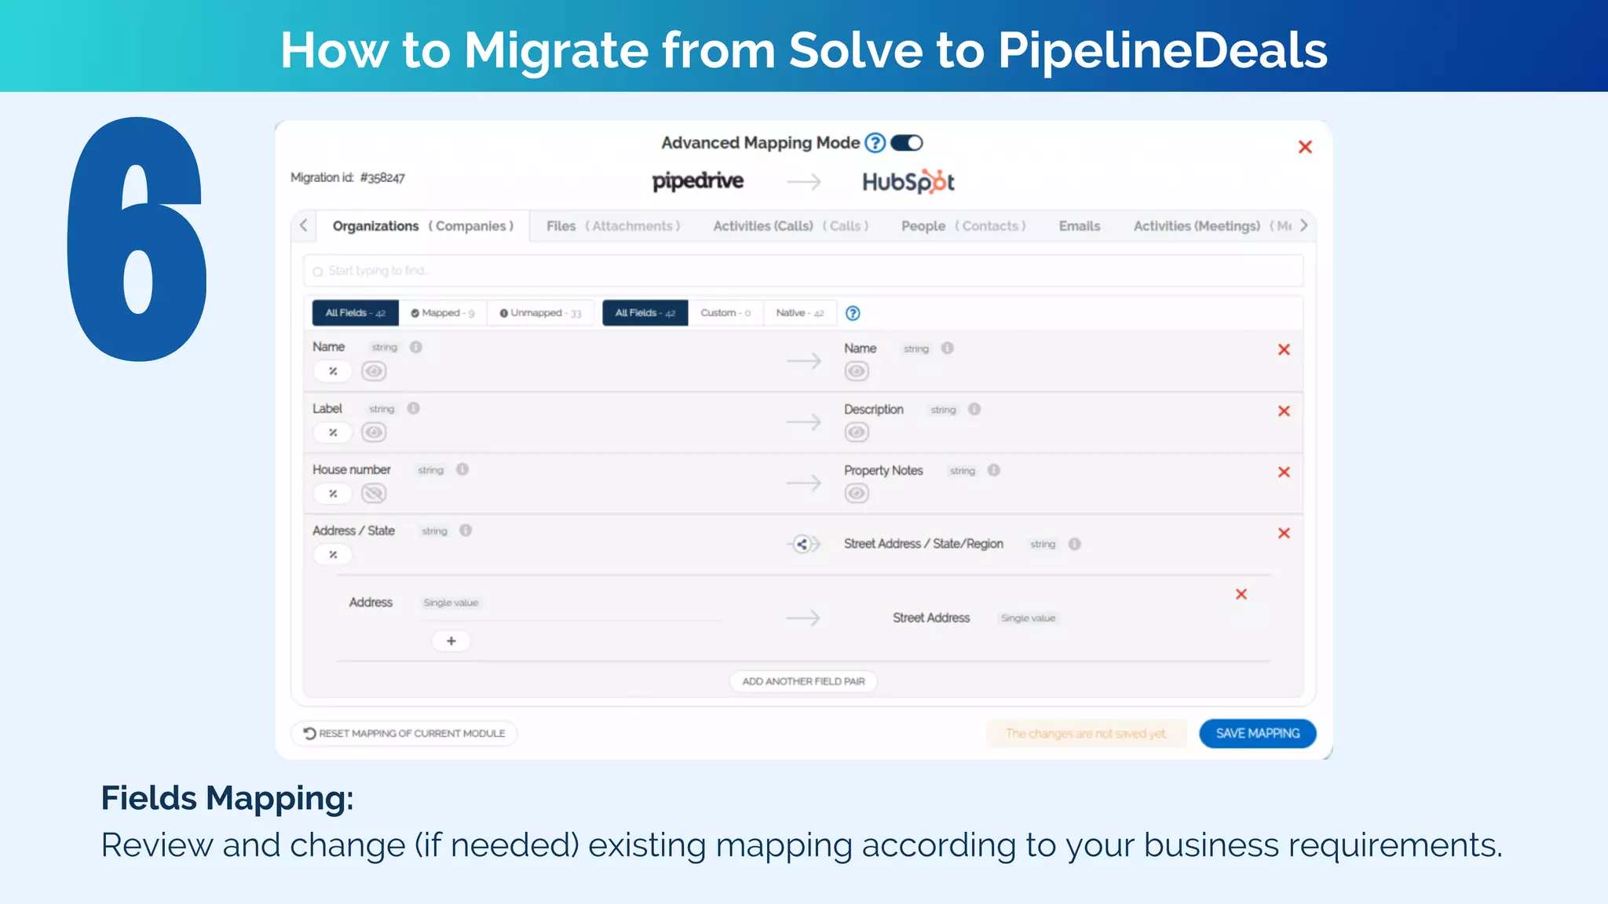Click the percent icon under Label
This screenshot has height=904, width=1608.
click(333, 432)
